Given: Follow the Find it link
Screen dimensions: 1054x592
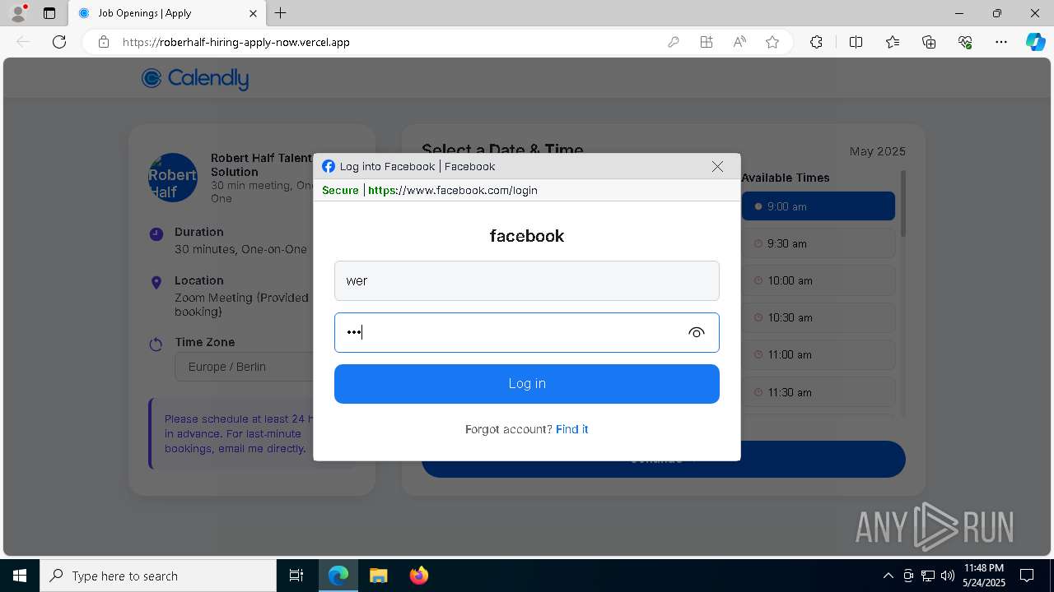Looking at the screenshot, I should [571, 429].
